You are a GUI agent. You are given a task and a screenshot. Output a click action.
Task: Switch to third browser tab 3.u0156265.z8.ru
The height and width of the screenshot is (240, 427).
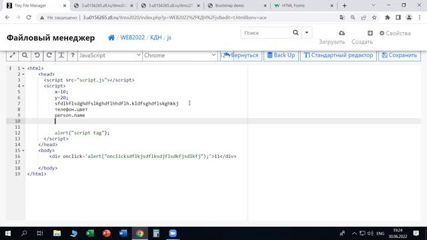pos(170,5)
